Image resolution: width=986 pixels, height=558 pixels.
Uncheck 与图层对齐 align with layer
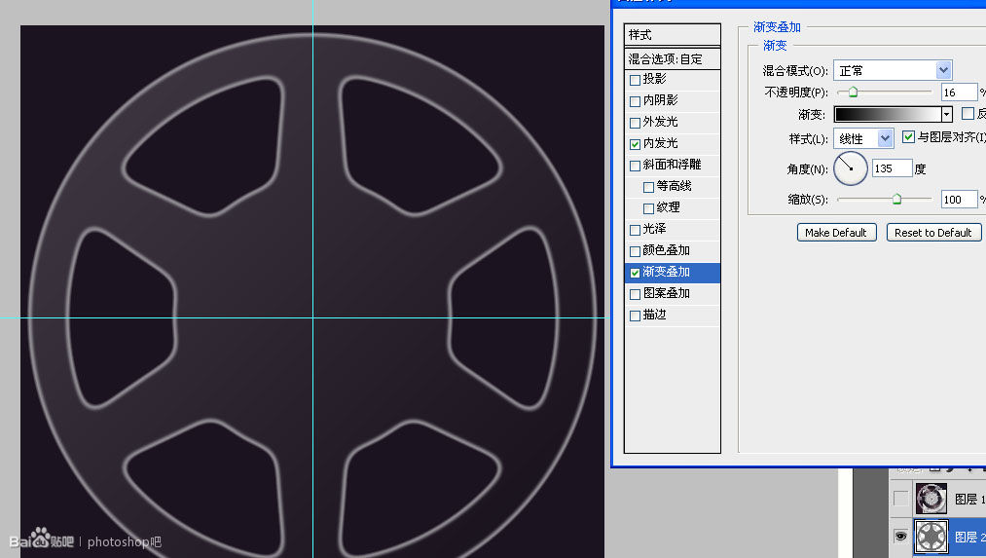click(x=908, y=136)
